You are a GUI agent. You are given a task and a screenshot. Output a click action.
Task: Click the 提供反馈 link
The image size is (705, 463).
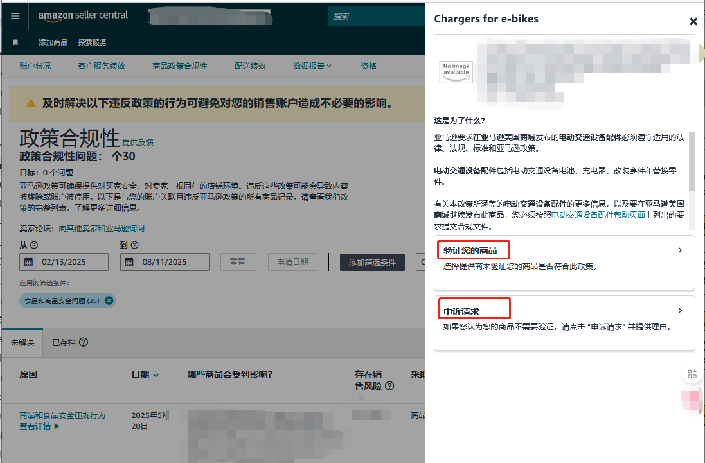click(x=138, y=143)
